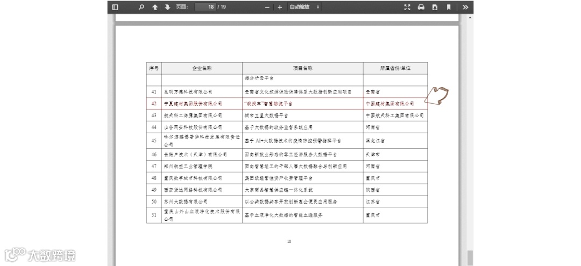Select row number 50 cell
The height and width of the screenshot is (266, 581).
coord(154,202)
